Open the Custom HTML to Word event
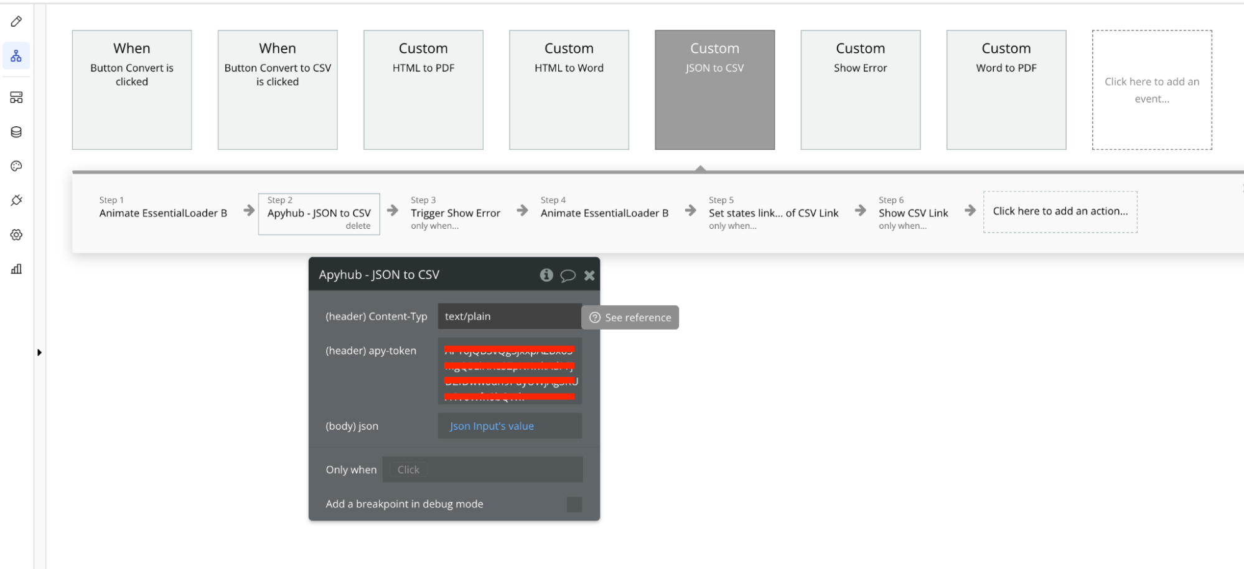1244x569 pixels. (569, 90)
